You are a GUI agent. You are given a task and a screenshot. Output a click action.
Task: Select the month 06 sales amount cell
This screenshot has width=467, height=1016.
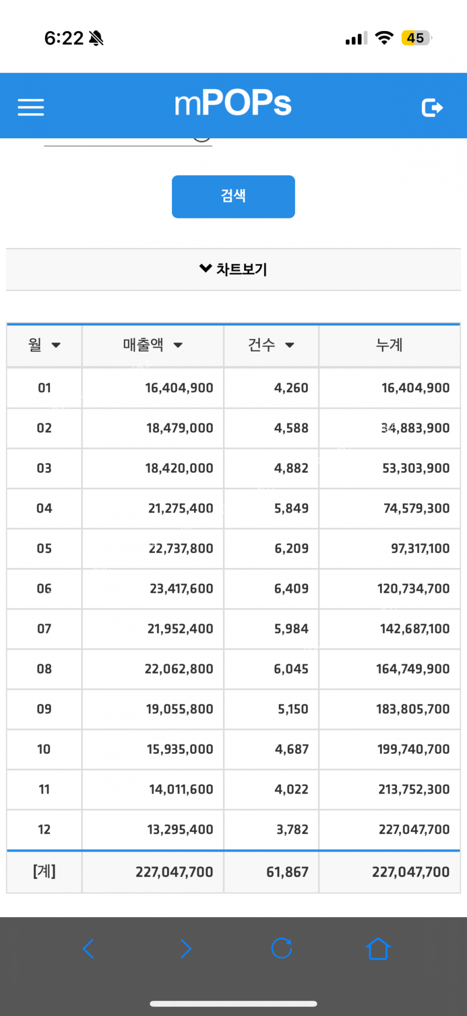(181, 589)
